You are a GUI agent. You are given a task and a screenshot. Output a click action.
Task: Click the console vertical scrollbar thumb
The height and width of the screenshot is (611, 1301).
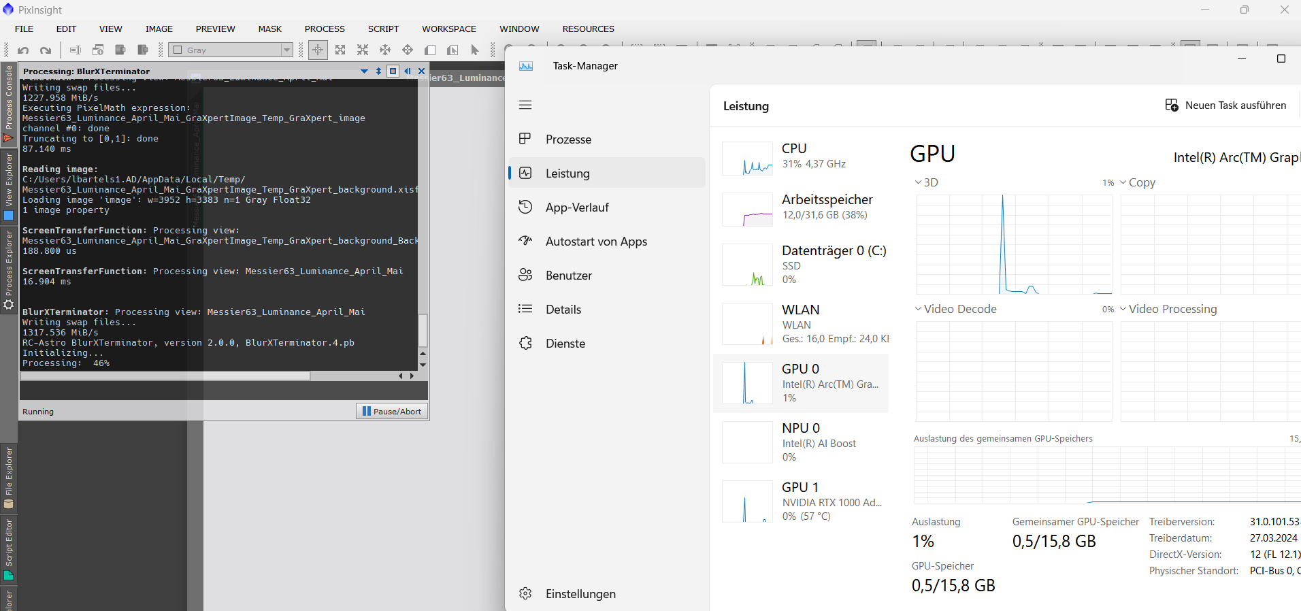click(x=423, y=331)
